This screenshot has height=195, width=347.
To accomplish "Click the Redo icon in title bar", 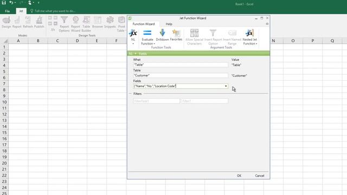I will (21, 3).
